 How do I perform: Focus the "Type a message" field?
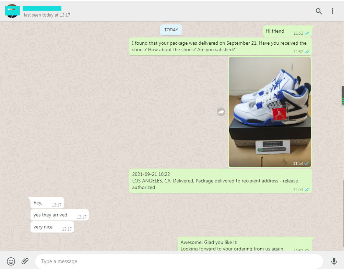coord(178,261)
